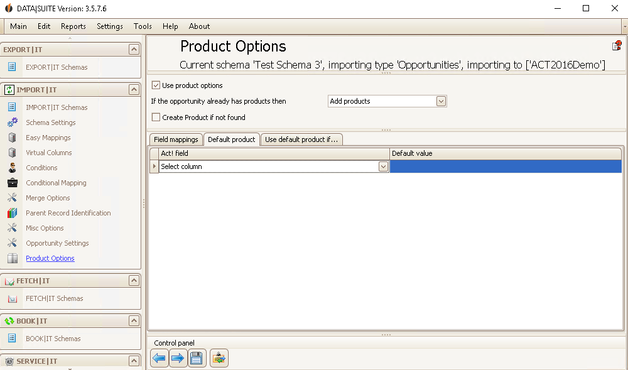Switch to the Field mappings tab
This screenshot has width=628, height=370.
(x=176, y=139)
